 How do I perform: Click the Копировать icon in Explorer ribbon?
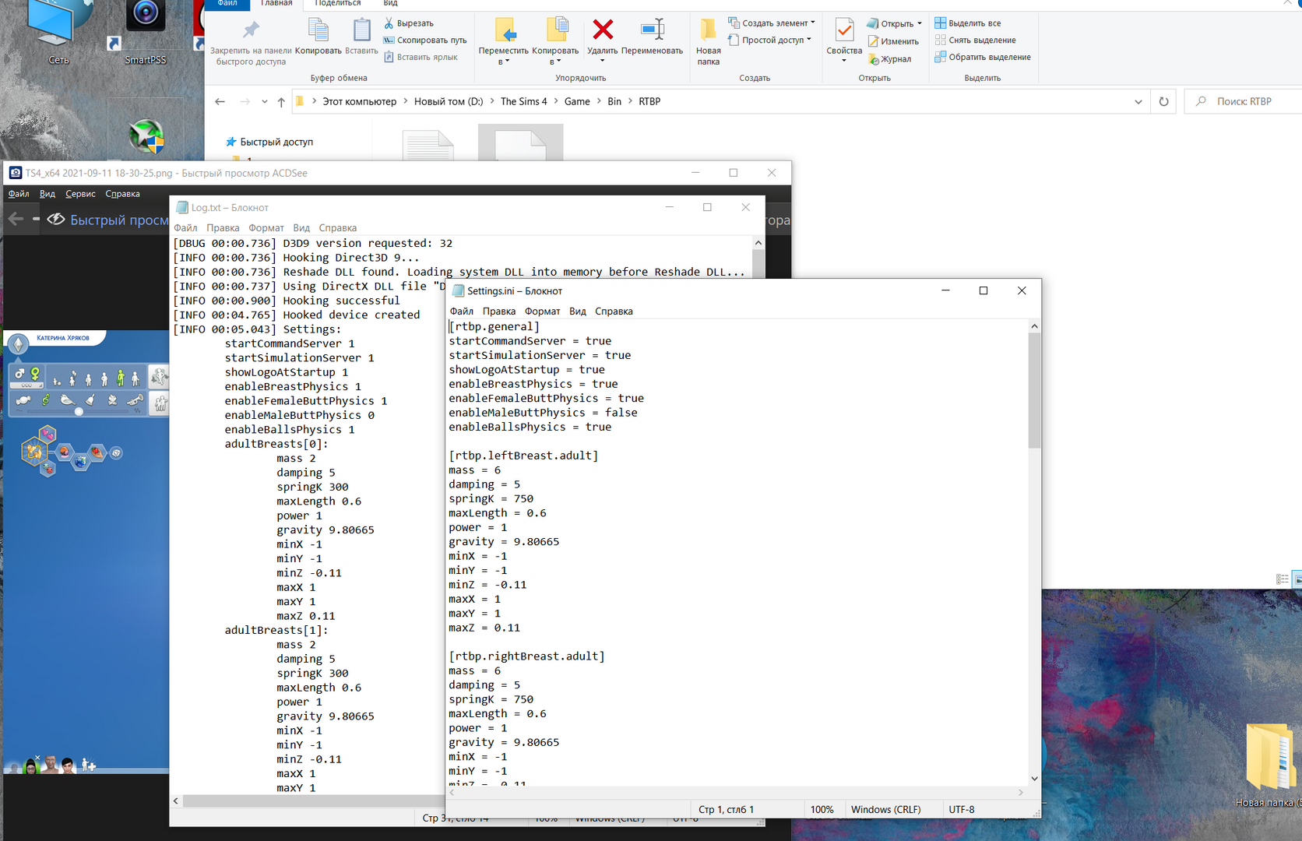318,30
